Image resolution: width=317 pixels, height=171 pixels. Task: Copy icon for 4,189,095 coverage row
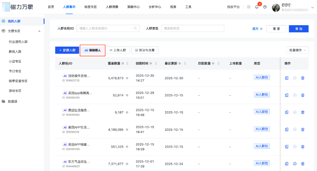click(287, 129)
